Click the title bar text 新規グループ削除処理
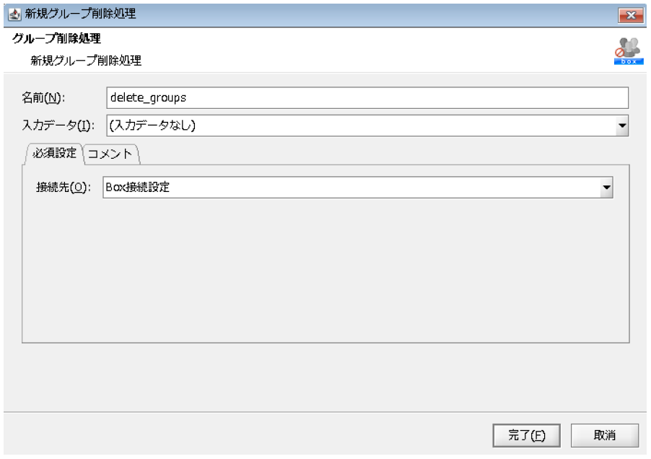The image size is (651, 459). 80,13
